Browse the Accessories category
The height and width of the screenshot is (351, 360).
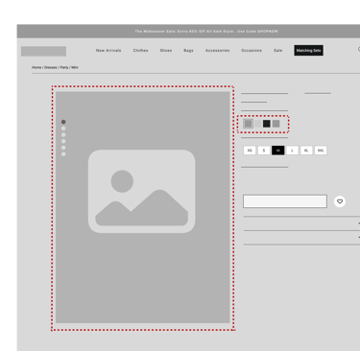click(x=217, y=51)
